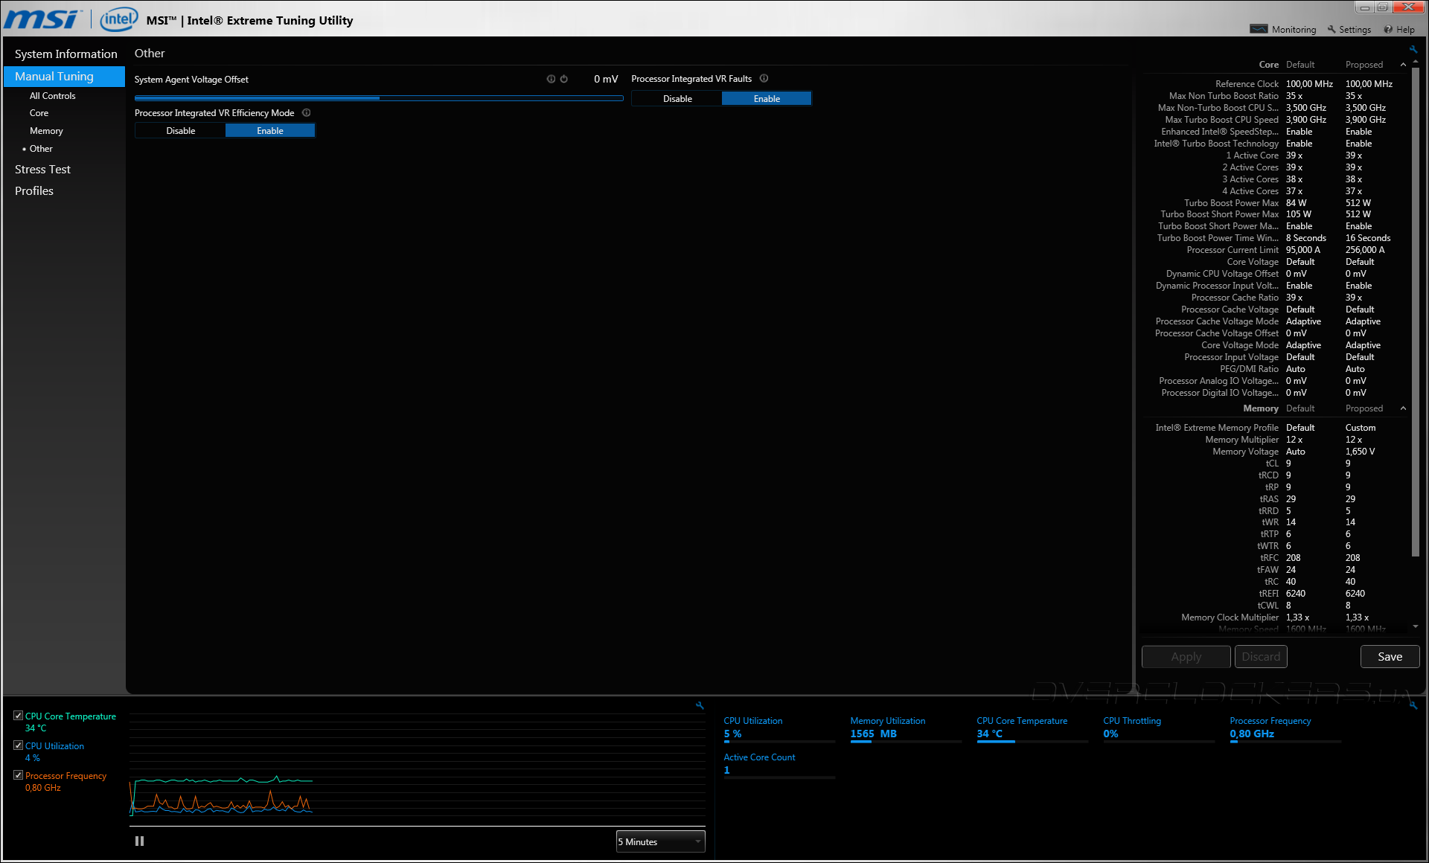The width and height of the screenshot is (1429, 863).
Task: Open Monitoring from the top-right toolbar
Action: coord(1284,30)
